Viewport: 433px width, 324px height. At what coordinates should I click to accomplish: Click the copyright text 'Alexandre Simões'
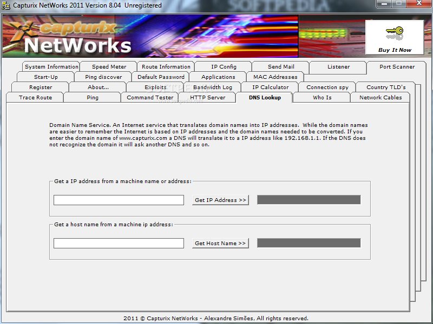228,318
